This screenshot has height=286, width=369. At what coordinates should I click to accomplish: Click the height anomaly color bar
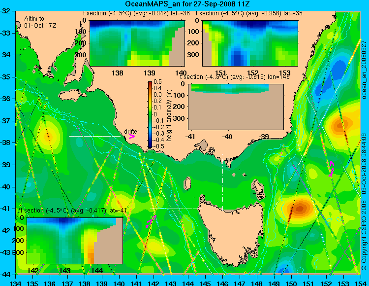tap(150, 114)
